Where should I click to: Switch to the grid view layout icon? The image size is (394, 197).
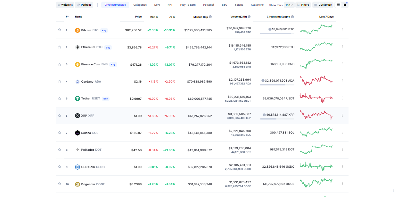(345, 5)
